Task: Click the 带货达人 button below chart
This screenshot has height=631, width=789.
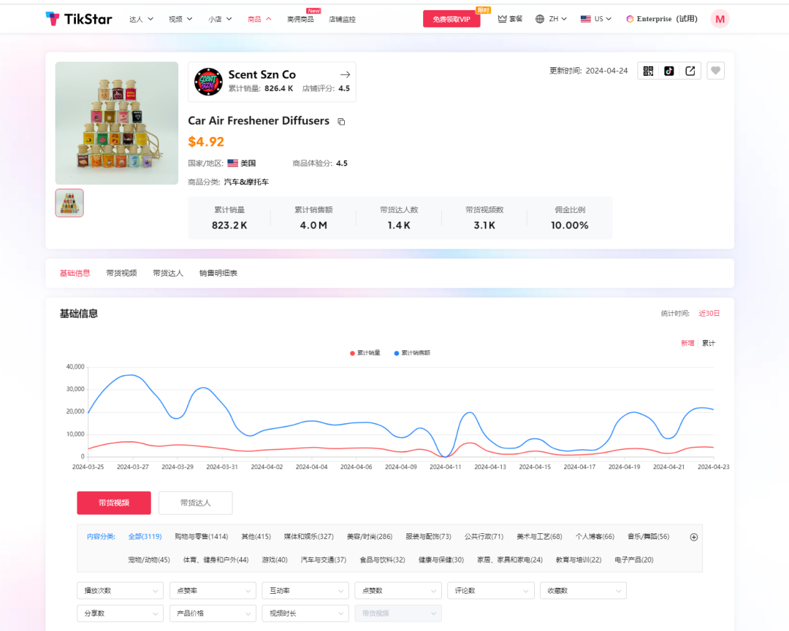Action: click(195, 503)
